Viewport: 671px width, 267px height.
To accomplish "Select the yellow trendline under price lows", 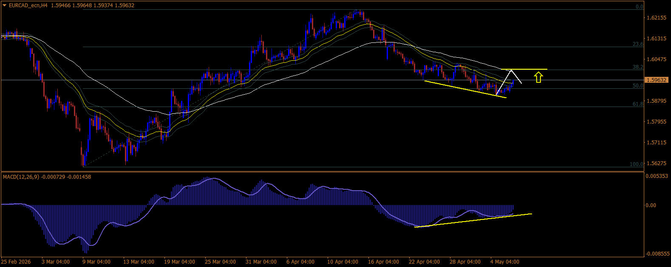I will pyautogui.click(x=465, y=89).
